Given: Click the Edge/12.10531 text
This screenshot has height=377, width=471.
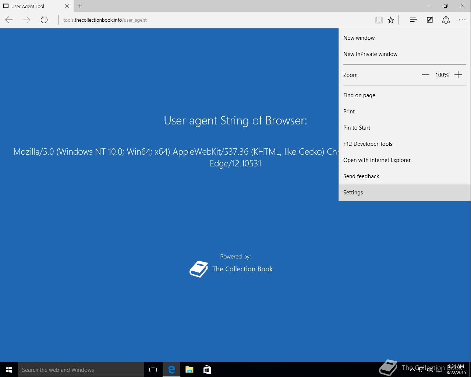Looking at the screenshot, I should tap(235, 163).
